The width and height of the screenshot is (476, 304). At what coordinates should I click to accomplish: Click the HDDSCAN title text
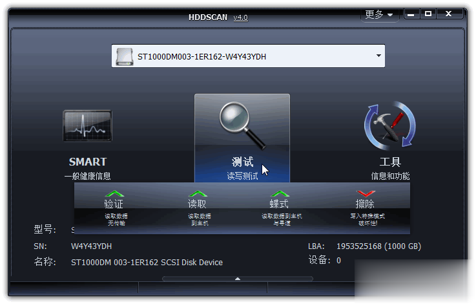208,17
